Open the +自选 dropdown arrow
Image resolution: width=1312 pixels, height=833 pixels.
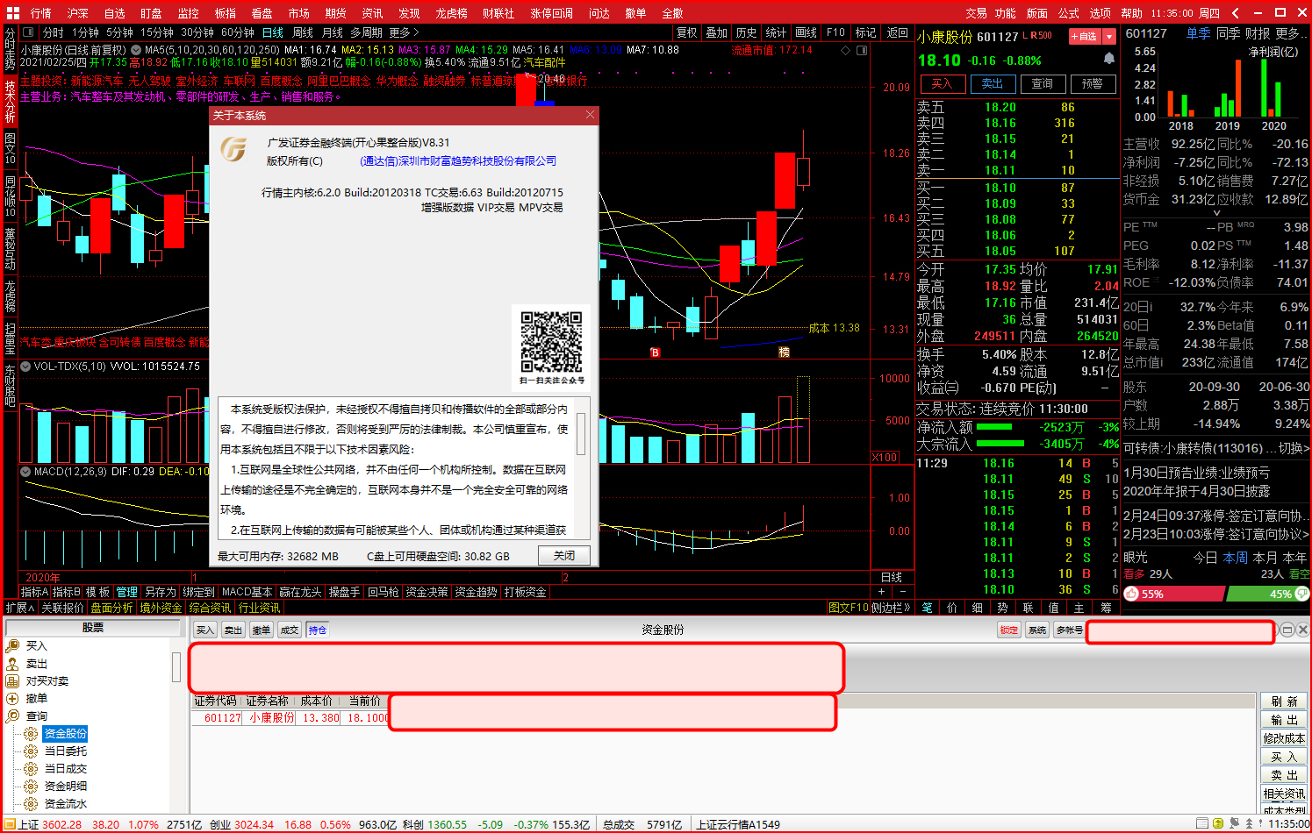tap(1109, 36)
